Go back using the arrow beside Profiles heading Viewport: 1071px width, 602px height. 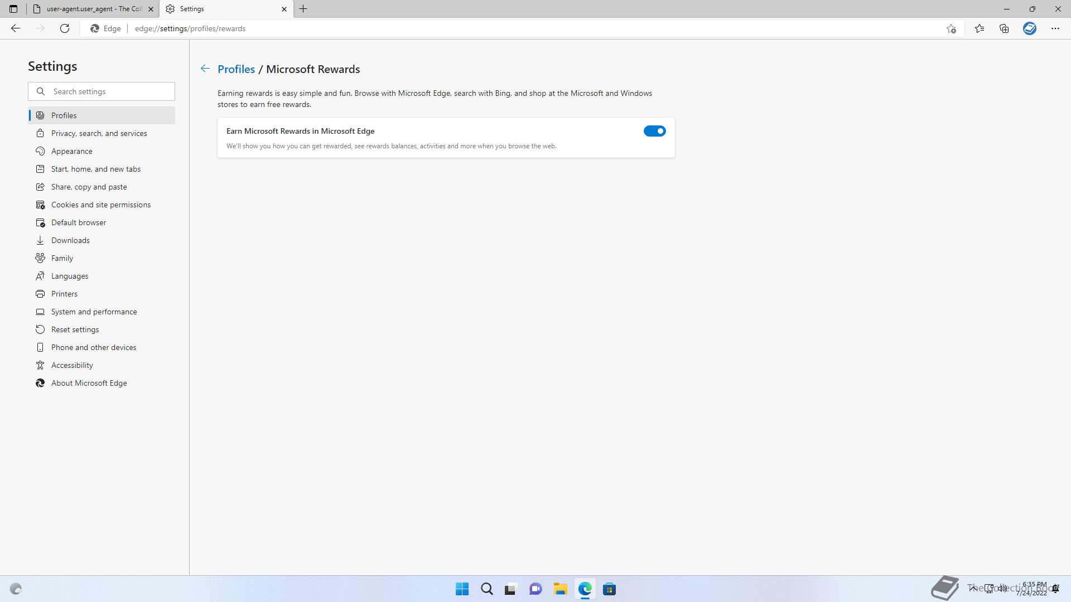pyautogui.click(x=205, y=69)
